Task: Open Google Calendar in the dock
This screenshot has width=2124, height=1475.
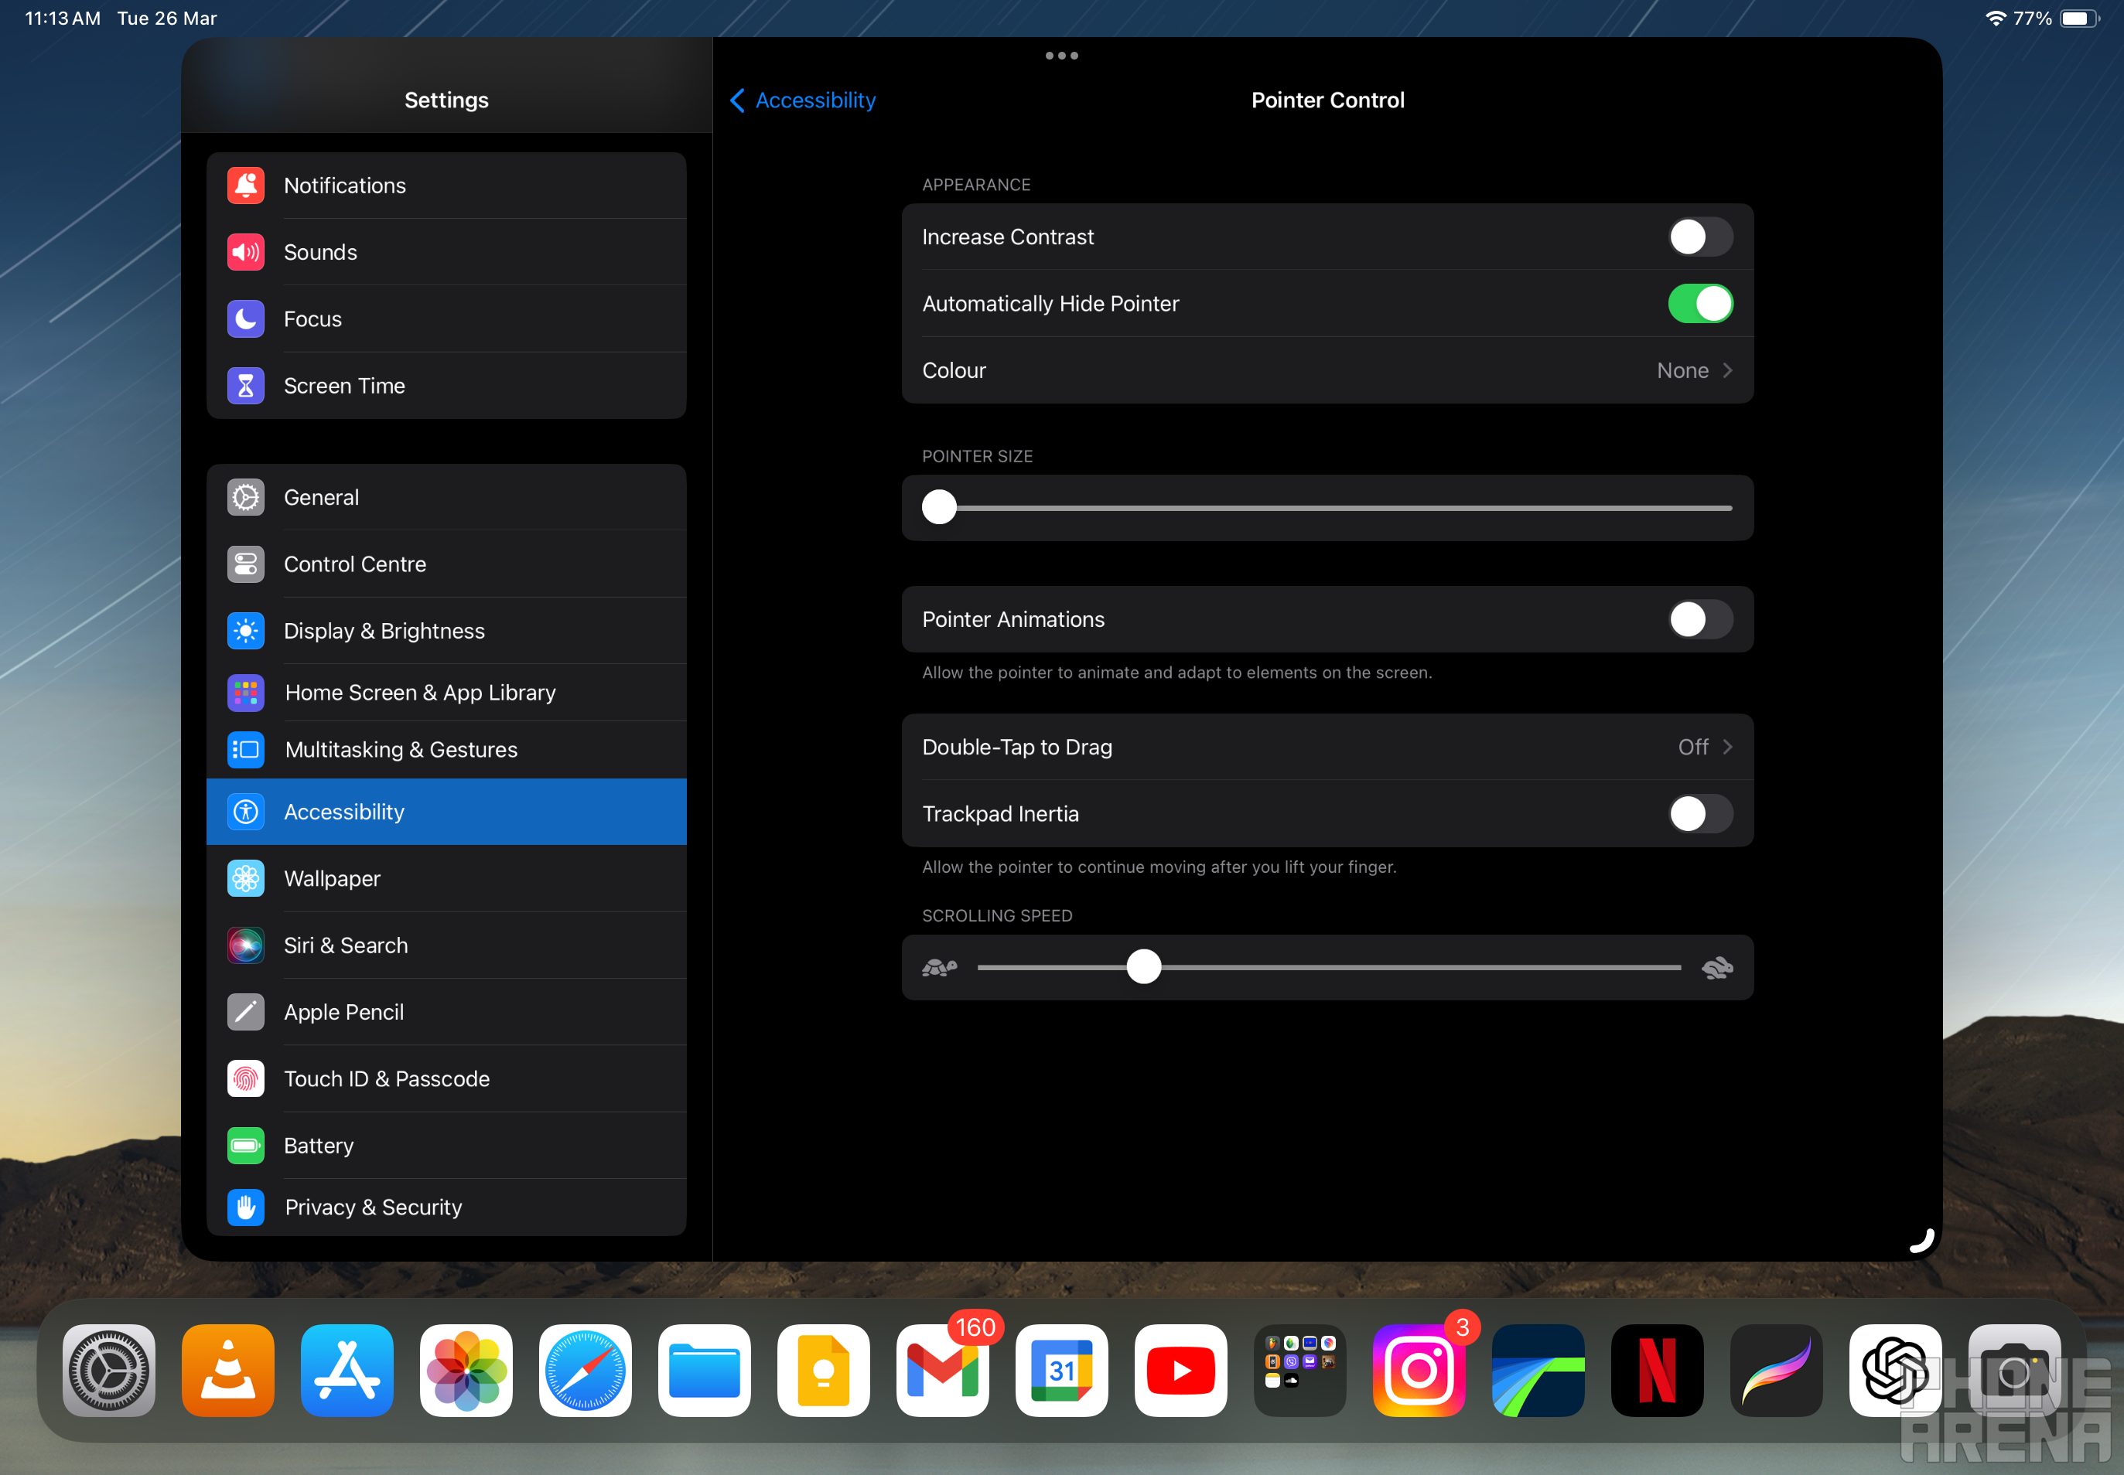Action: point(1061,1371)
